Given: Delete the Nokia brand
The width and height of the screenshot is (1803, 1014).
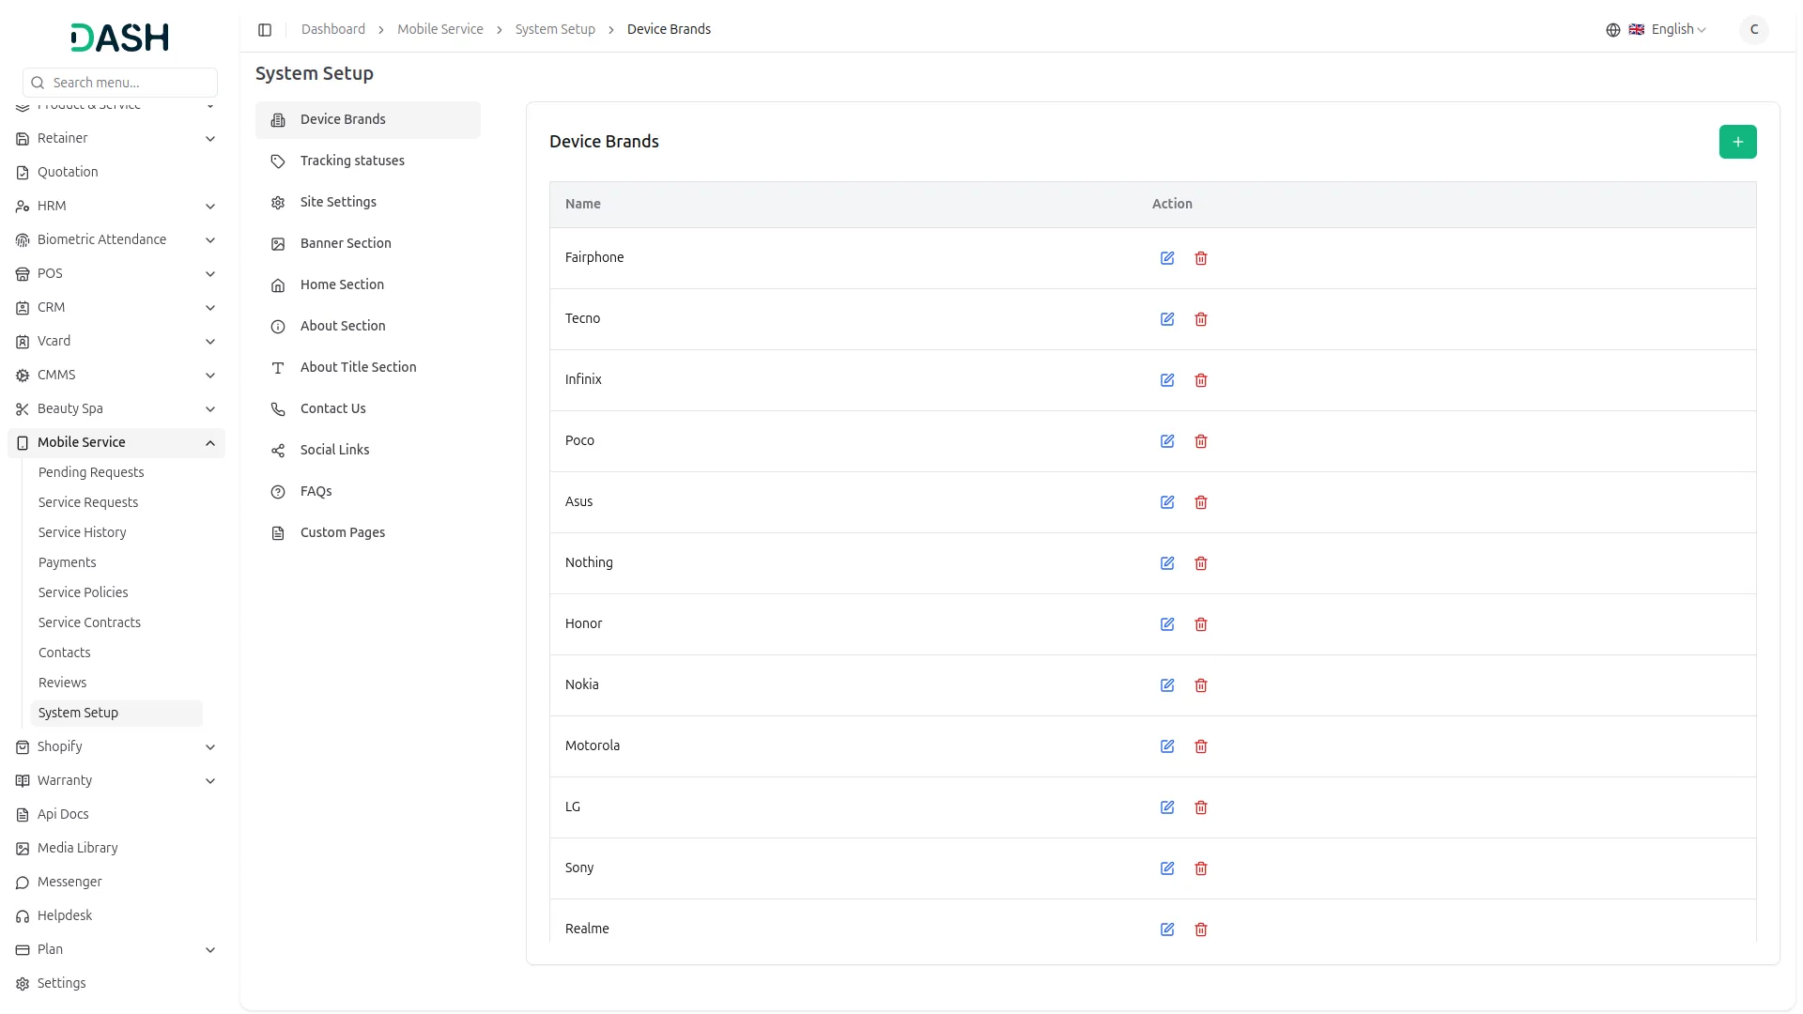Looking at the screenshot, I should coord(1201,685).
